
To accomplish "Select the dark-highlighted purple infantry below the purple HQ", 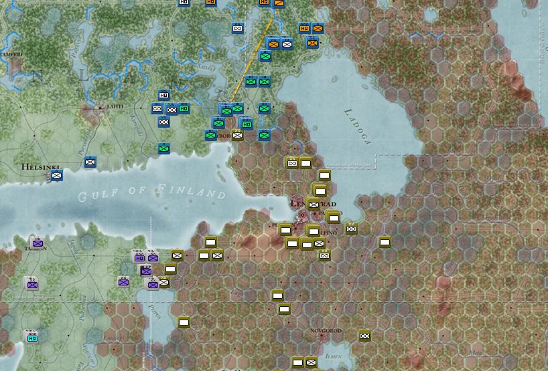I will [x=146, y=271].
